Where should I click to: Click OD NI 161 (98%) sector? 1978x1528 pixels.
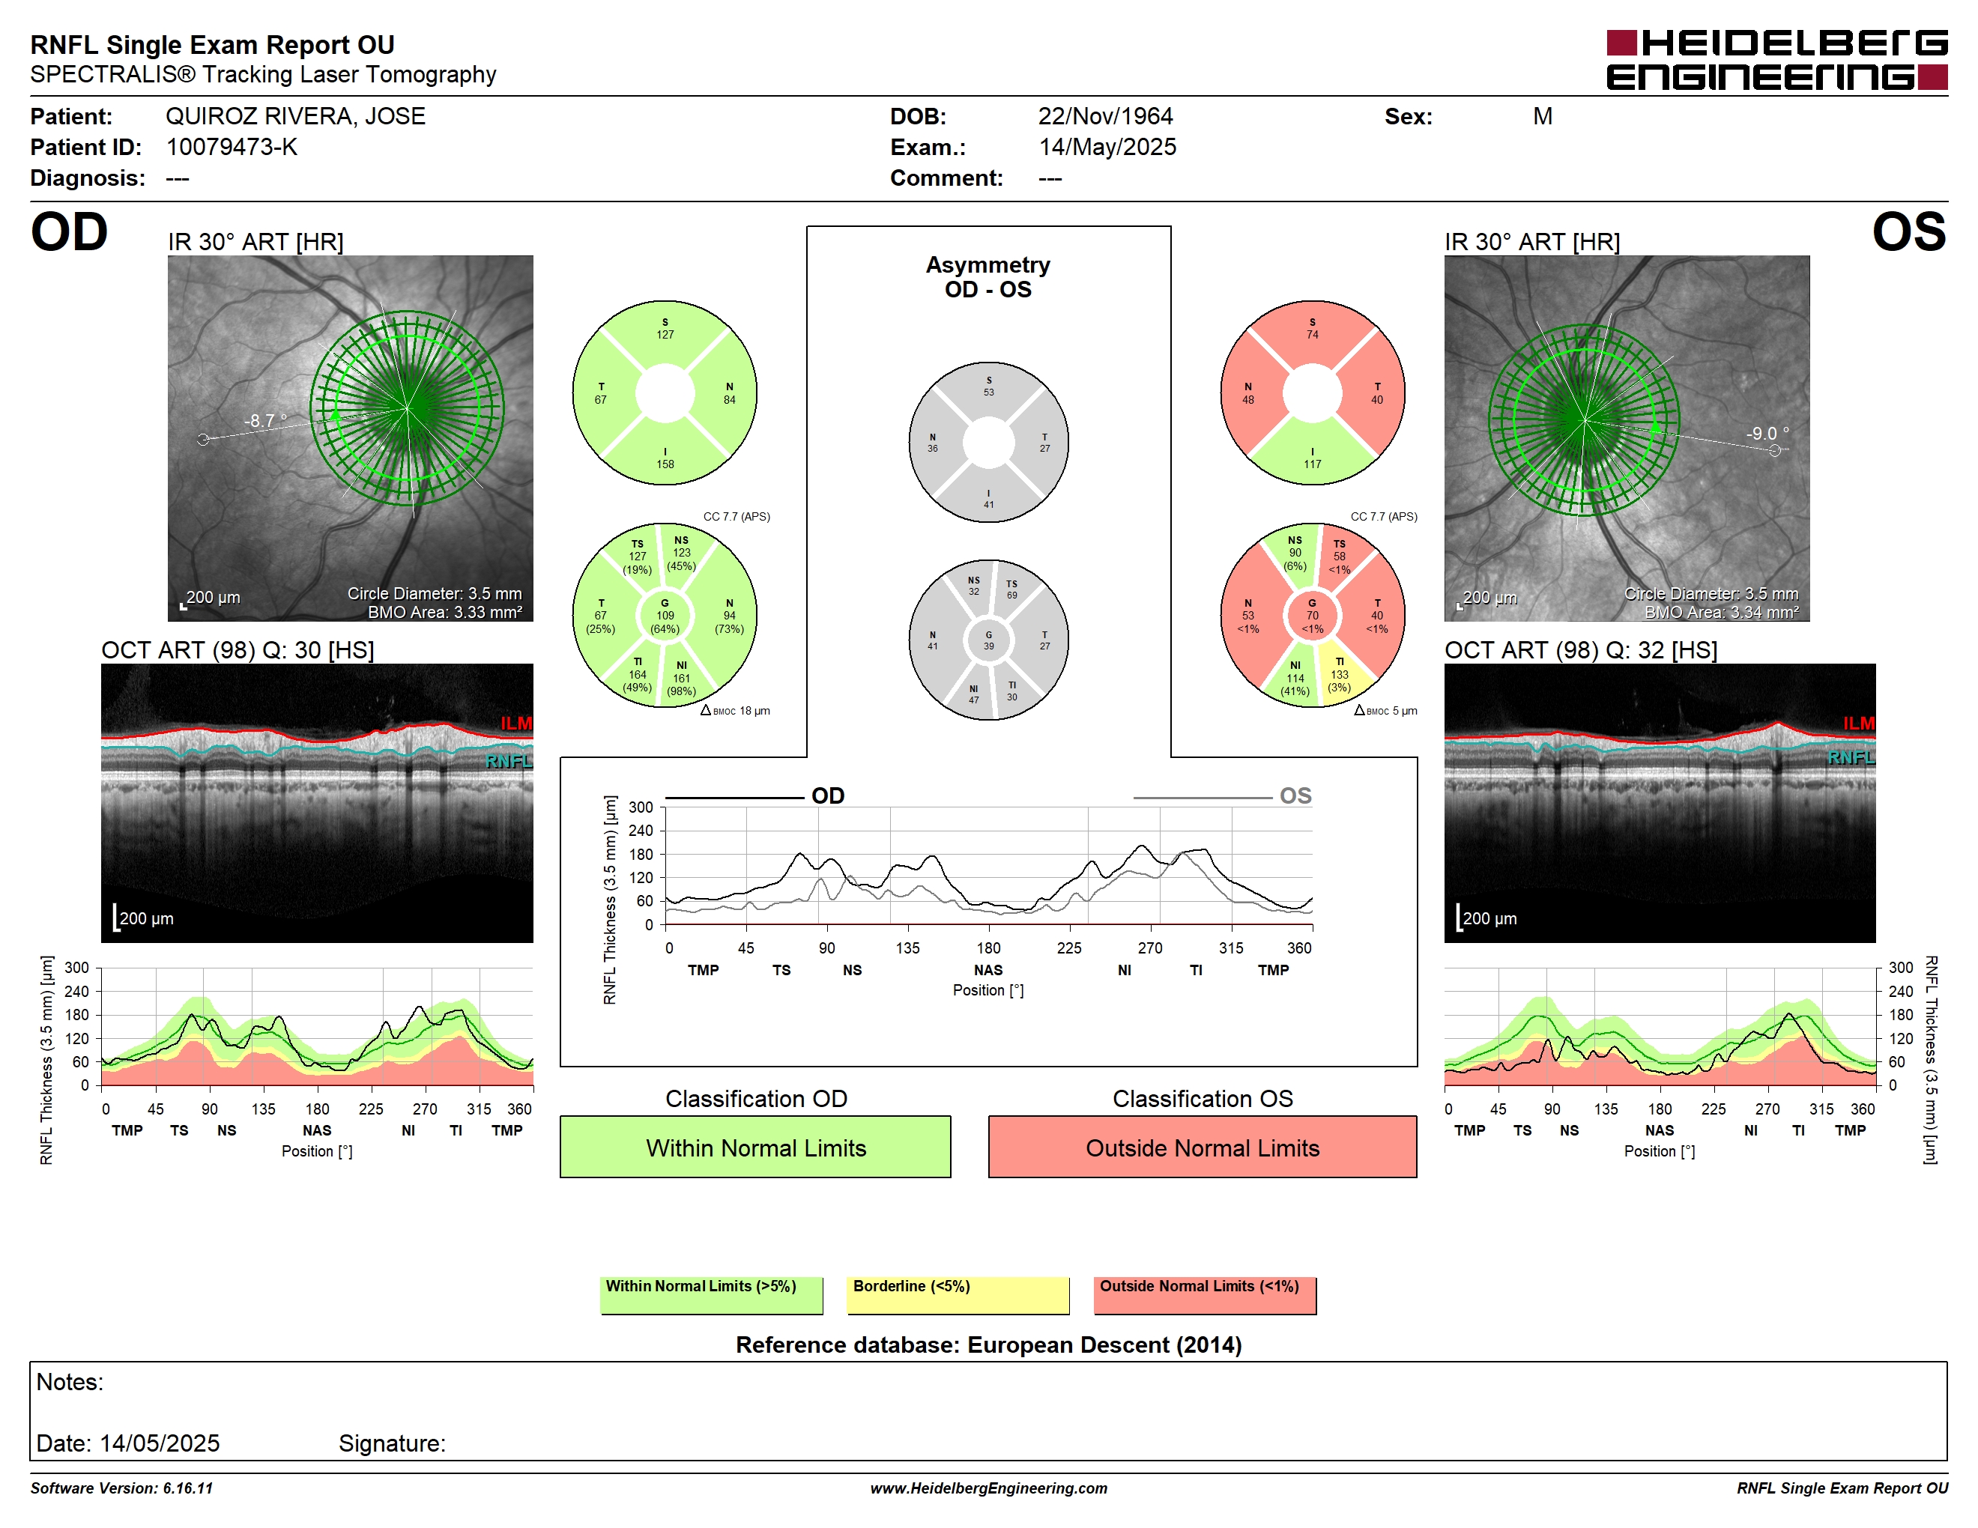click(681, 678)
